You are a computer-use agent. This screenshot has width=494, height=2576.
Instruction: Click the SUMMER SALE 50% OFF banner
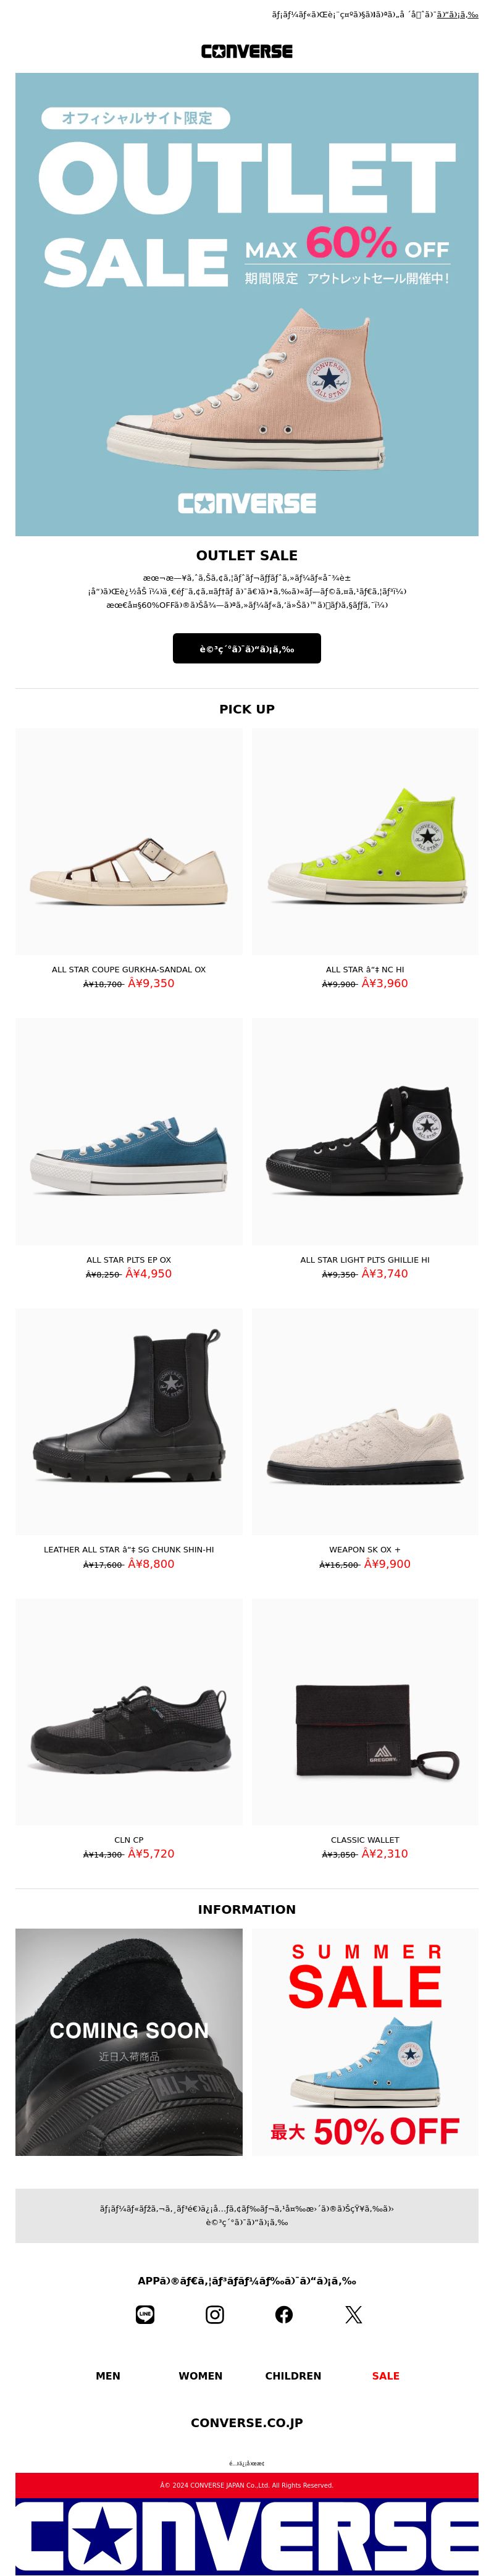coord(365,2041)
